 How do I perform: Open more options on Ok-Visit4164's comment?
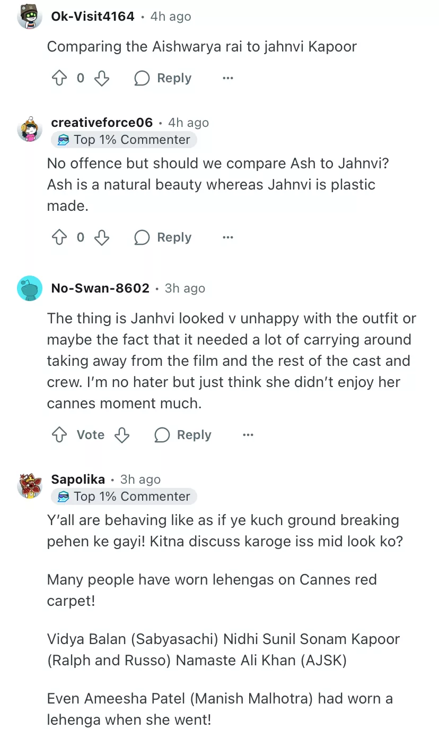click(x=228, y=79)
